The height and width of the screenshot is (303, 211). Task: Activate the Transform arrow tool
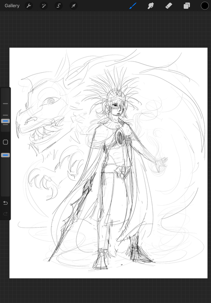click(x=74, y=6)
